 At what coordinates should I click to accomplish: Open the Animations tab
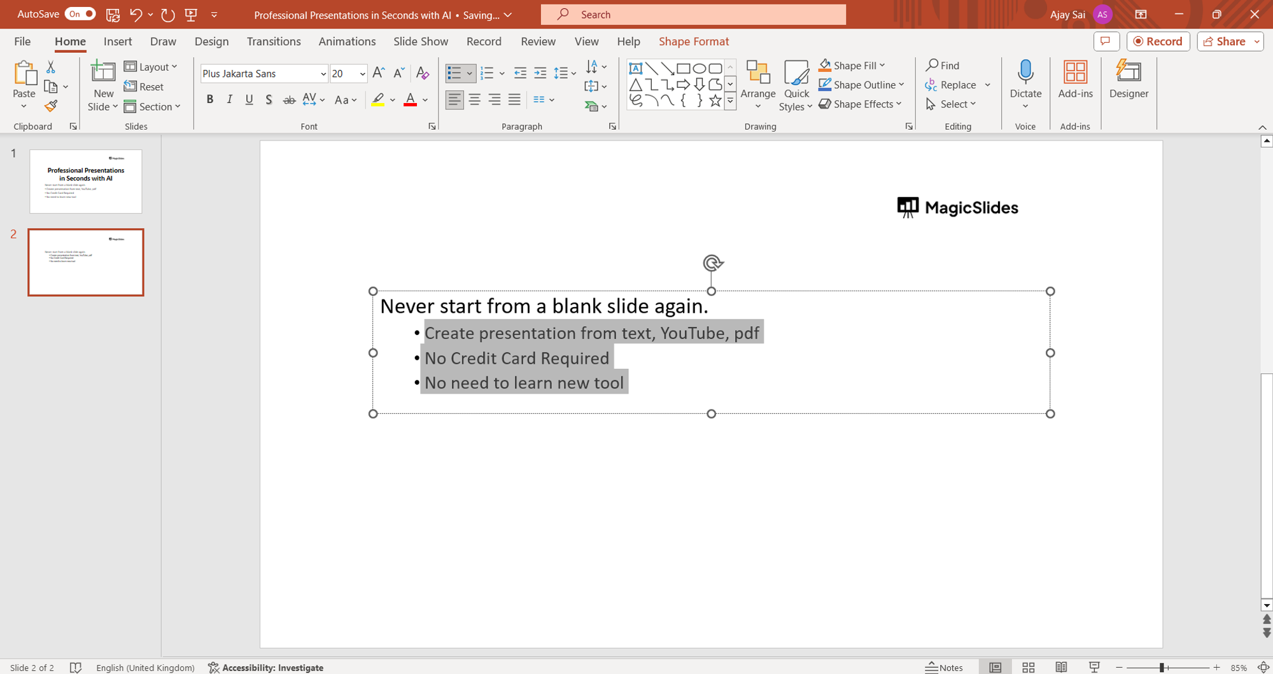coord(347,41)
